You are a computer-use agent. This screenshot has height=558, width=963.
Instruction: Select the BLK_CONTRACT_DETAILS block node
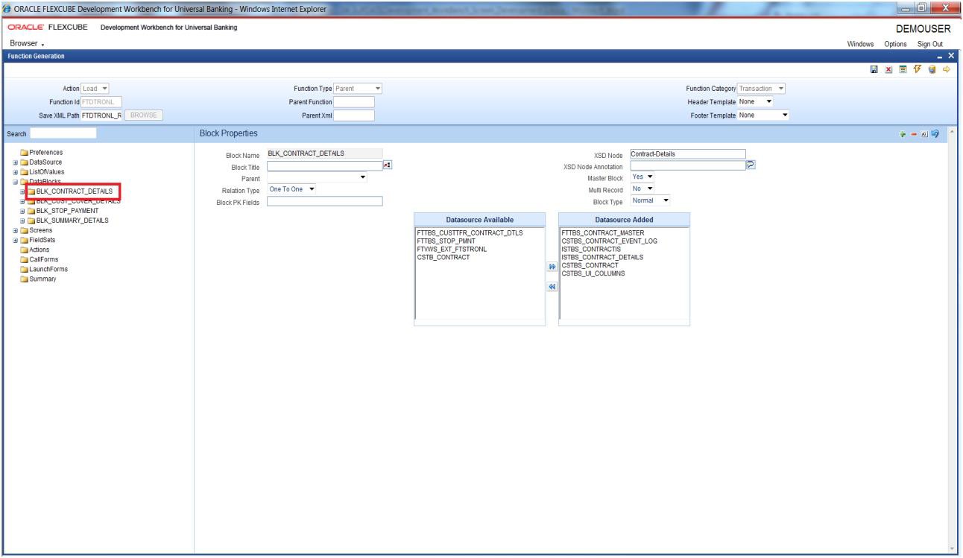click(75, 191)
